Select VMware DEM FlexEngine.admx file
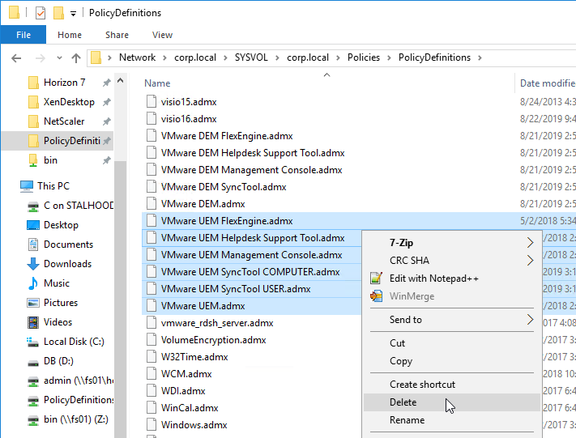 coord(227,136)
